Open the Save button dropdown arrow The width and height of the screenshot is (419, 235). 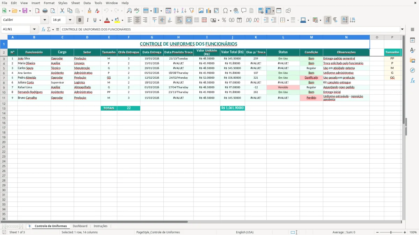coord(30,11)
